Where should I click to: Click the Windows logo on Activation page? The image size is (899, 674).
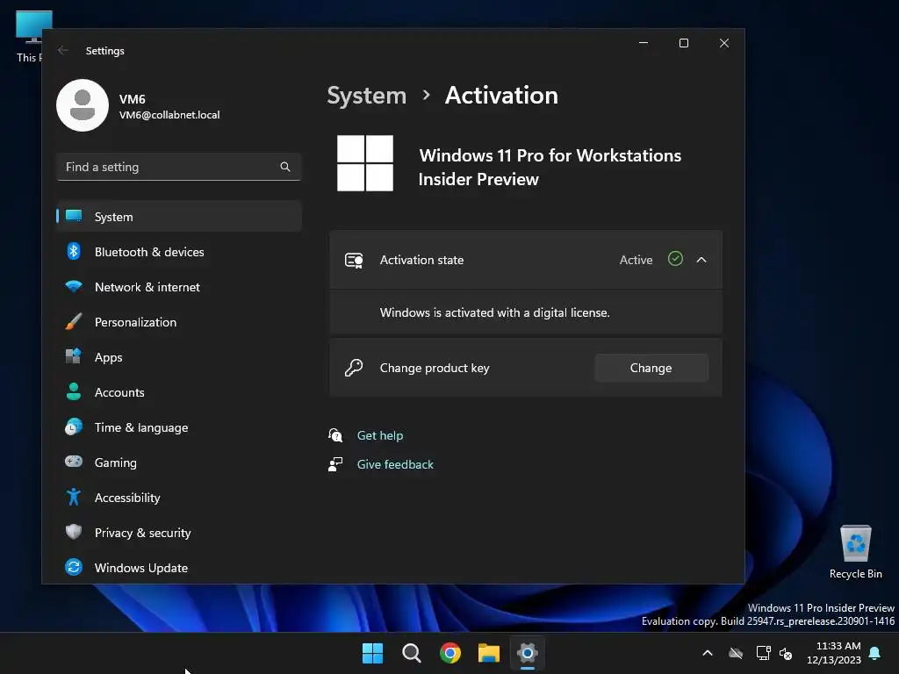(x=365, y=163)
